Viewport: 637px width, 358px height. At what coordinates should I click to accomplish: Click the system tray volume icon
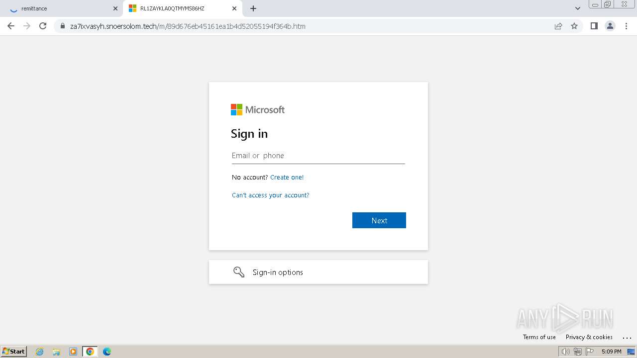coord(565,352)
